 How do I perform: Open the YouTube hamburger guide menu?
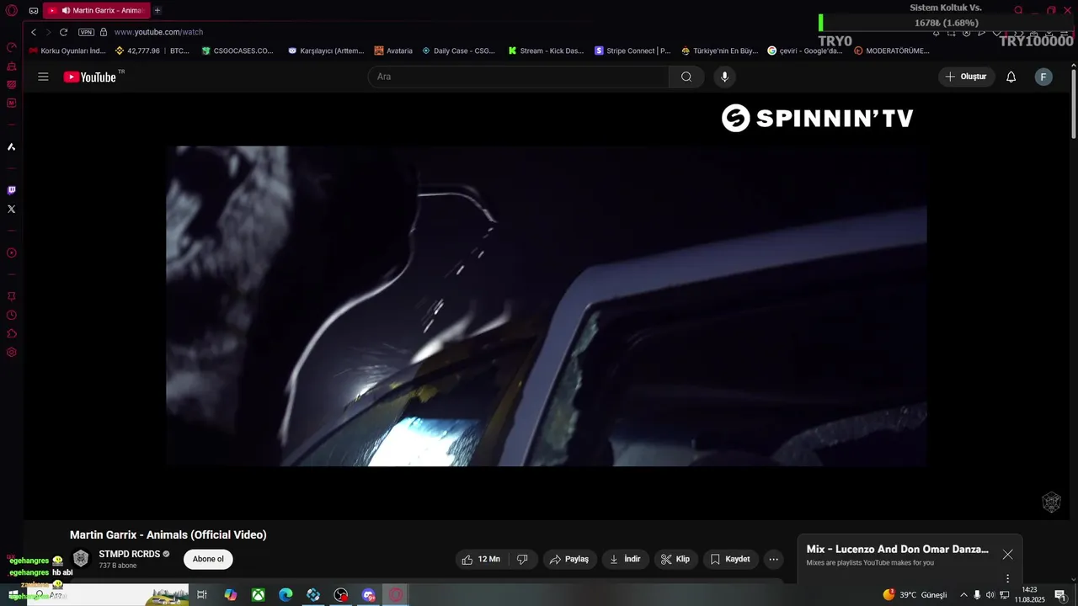coord(43,77)
